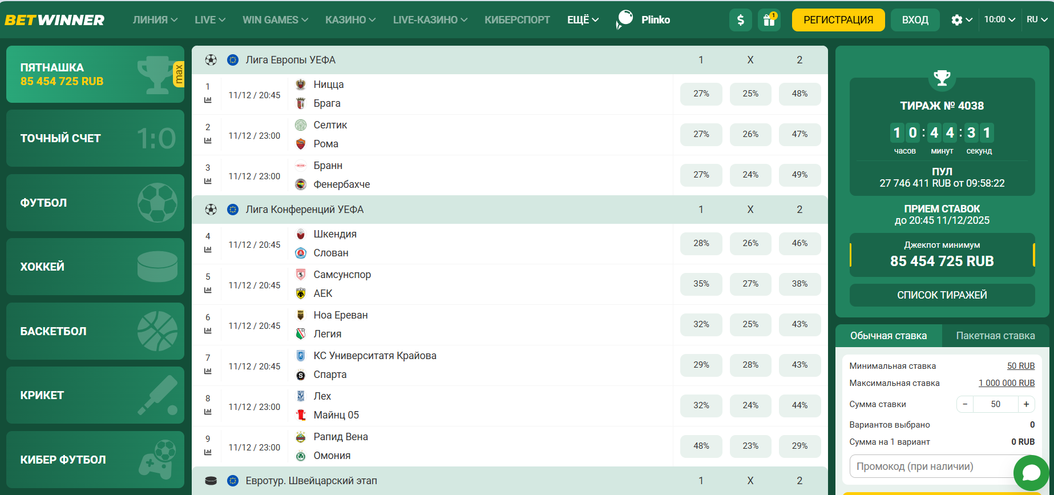Open the live chat bubble
1054x495 pixels.
coord(1031,473)
